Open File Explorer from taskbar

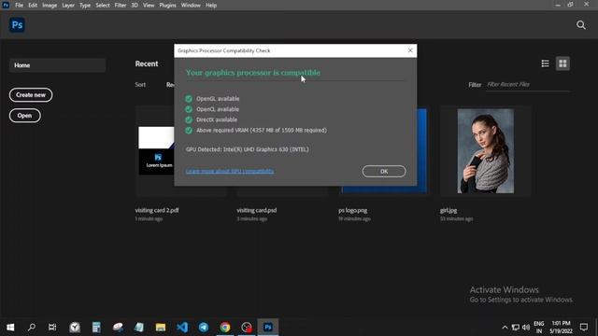(161, 328)
